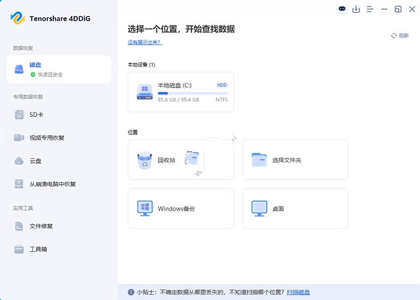Choose the 选择文件夹 folder location
The image size is (420, 300).
(x=295, y=160)
